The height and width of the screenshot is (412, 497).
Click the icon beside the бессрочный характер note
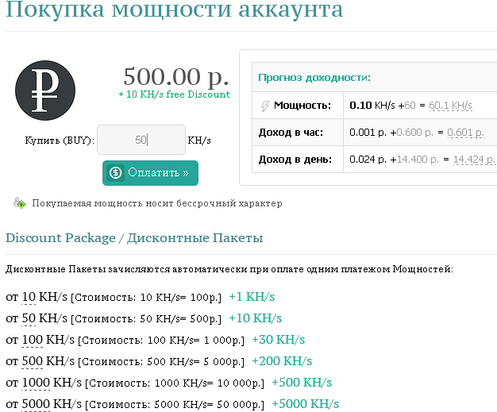point(20,203)
